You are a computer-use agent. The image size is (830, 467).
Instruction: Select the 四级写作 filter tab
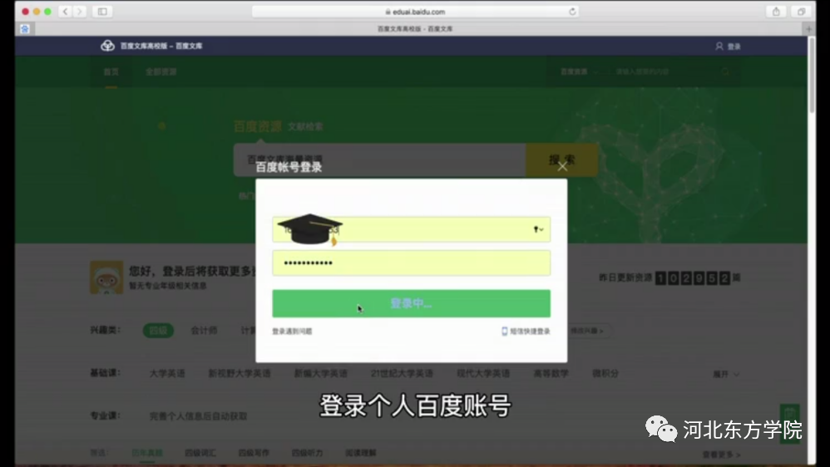point(254,453)
